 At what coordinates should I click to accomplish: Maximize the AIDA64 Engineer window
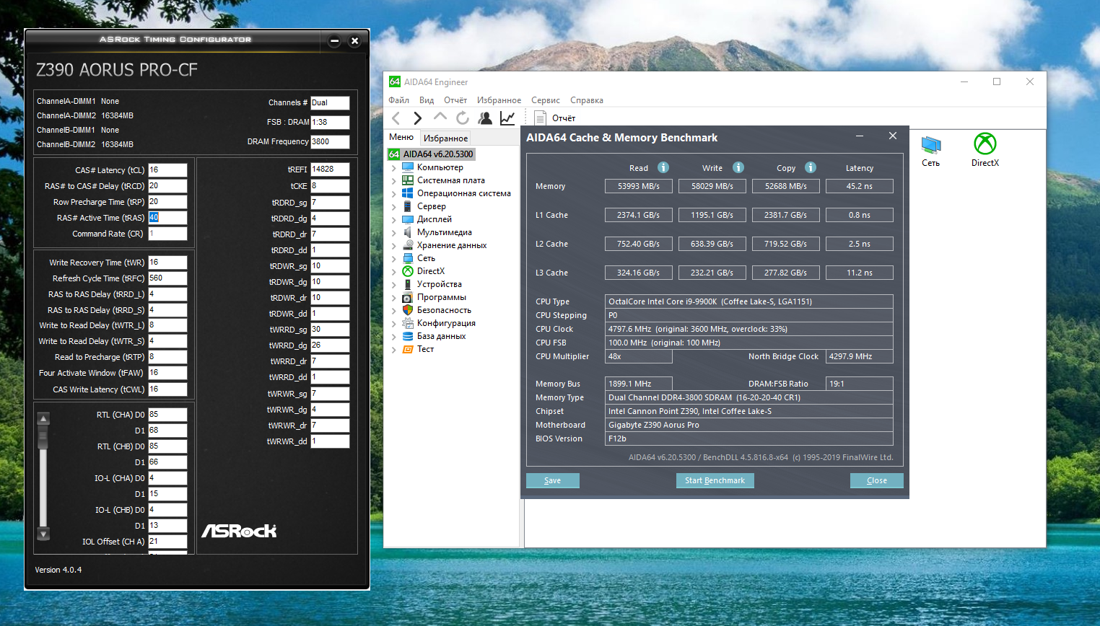tap(997, 81)
